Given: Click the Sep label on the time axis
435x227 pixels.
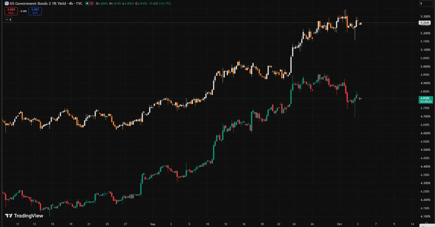Looking at the screenshot, I should (153, 224).
